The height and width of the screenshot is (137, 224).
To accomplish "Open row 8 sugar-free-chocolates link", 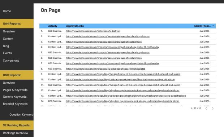I will point(105,69).
